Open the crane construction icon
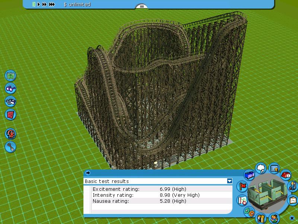 [261, 218]
